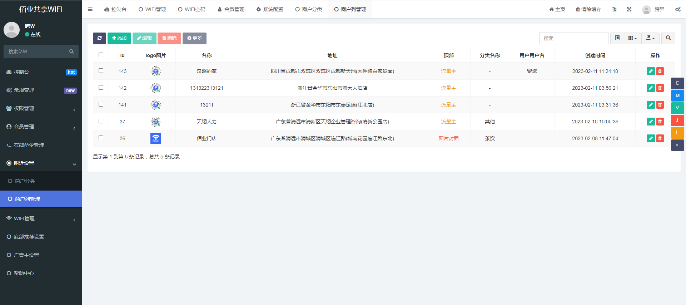686x305 pixels.
Task: Open the export data dropdown
Action: click(650, 38)
